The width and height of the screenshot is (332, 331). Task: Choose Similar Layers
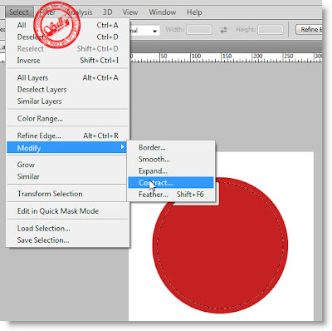(x=68, y=101)
